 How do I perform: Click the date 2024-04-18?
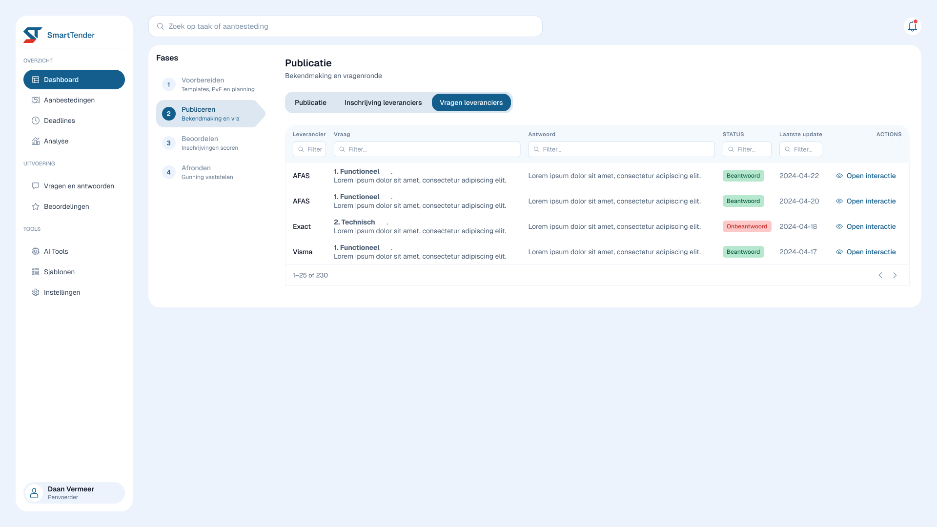click(x=798, y=226)
